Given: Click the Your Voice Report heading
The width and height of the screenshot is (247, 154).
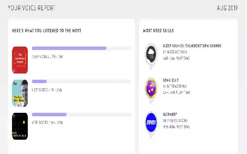Looking at the screenshot, I should point(32,8).
